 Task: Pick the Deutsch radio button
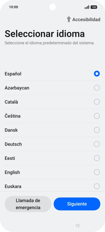pyautogui.click(x=97, y=144)
